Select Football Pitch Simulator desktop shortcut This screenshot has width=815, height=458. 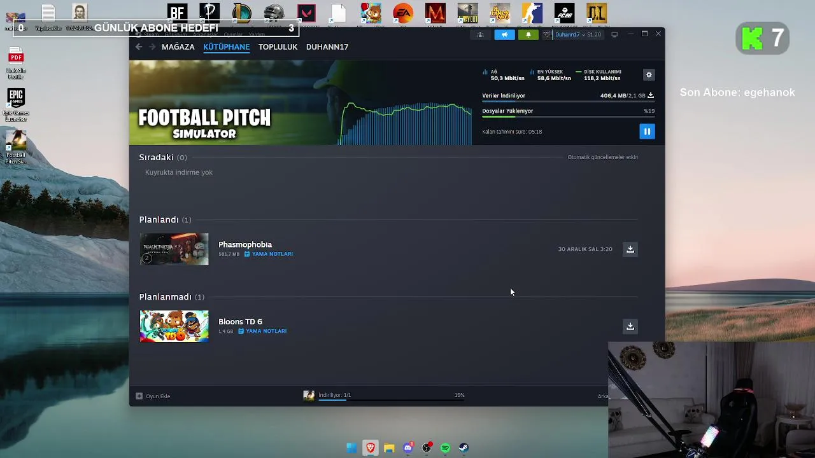pos(16,148)
